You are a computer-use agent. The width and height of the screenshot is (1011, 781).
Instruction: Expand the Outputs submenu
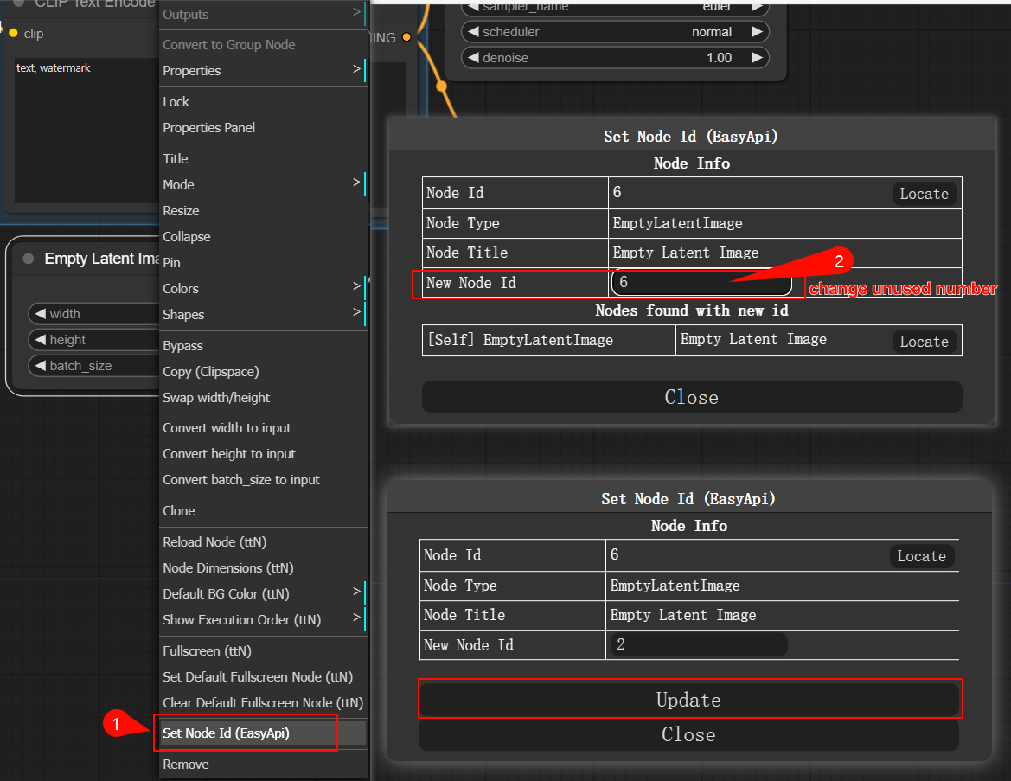263,14
